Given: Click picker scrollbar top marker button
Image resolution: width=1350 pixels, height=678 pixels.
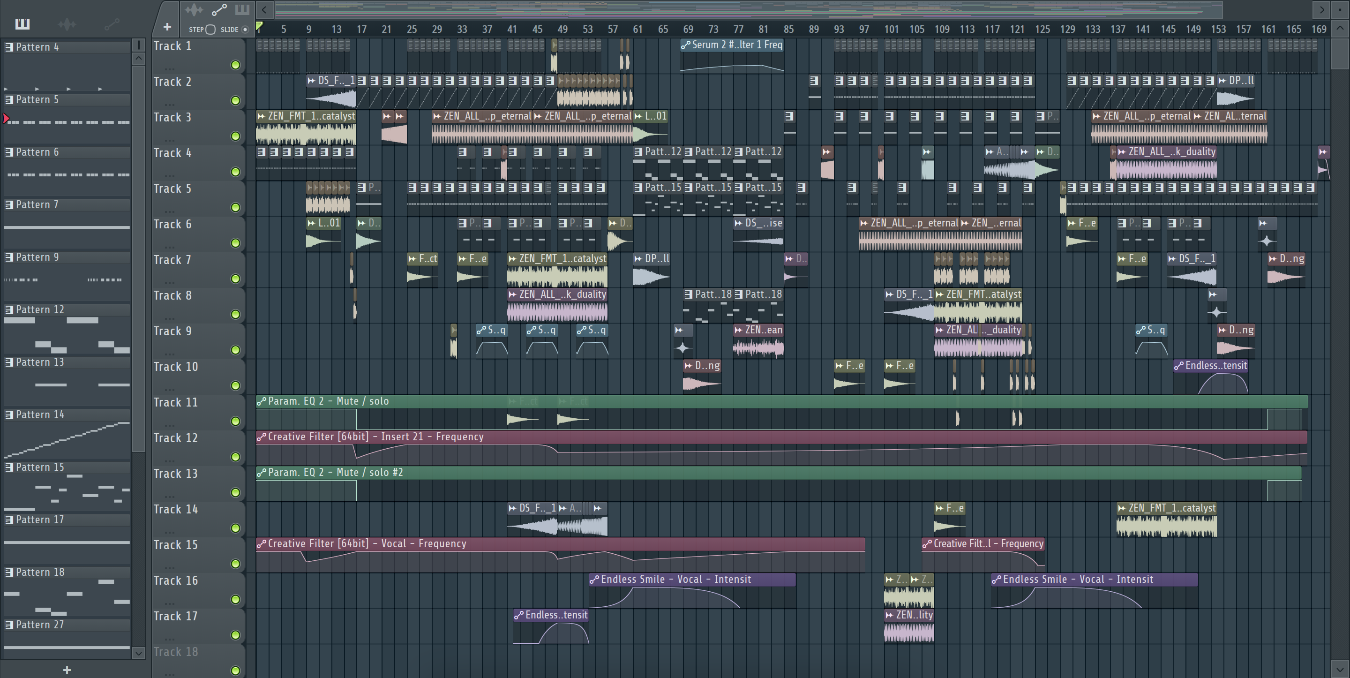Looking at the screenshot, I should (138, 45).
